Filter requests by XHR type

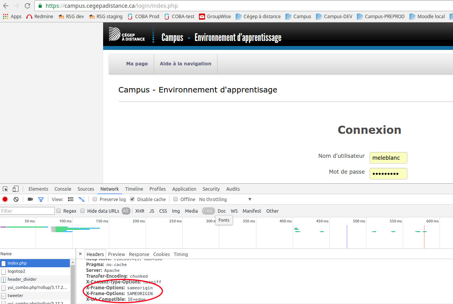pyautogui.click(x=140, y=211)
